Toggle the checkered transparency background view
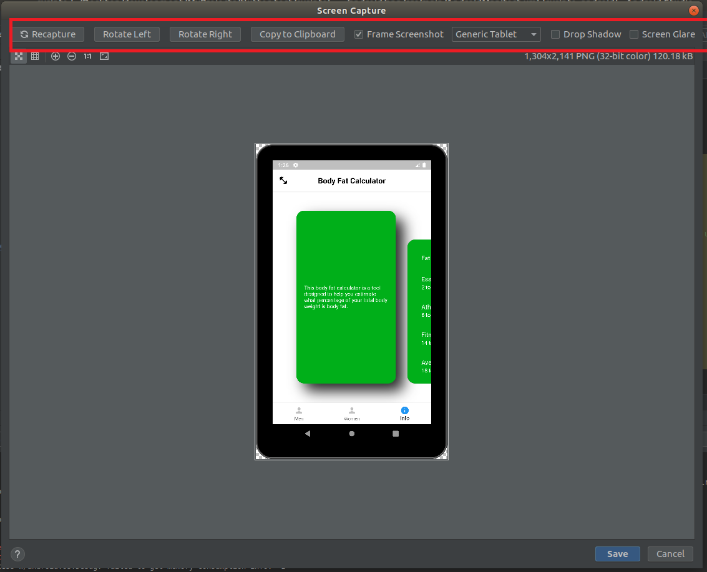 (x=18, y=56)
